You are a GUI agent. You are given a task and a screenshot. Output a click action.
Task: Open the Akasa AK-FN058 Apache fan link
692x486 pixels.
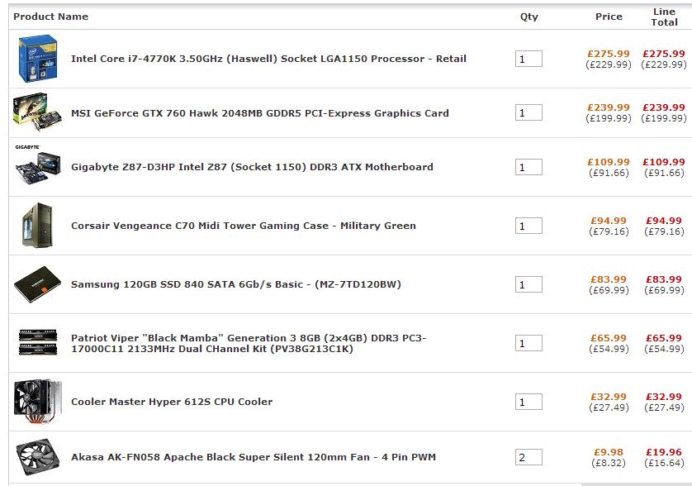pos(254,457)
